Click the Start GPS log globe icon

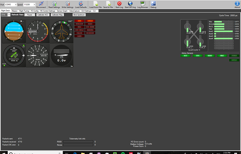pos(130,3)
